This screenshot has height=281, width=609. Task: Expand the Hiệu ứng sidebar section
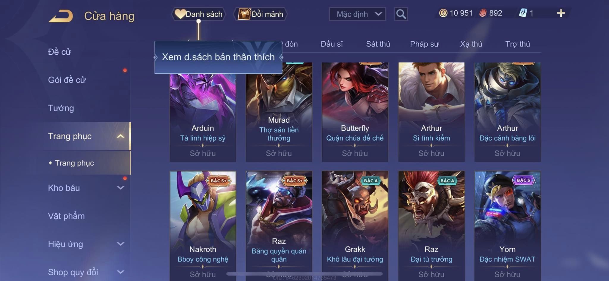click(120, 244)
